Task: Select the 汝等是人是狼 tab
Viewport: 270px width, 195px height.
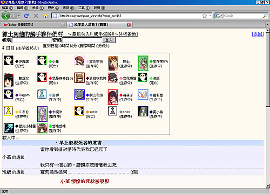Action: 99,25
